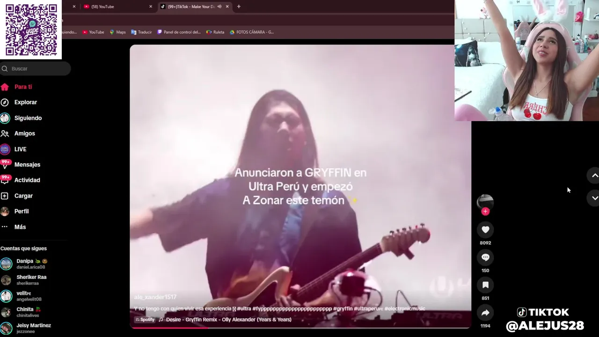Screen dimensions: 599x337
Task: Open FOTOS CÁMARA bookmark folder
Action: [x=251, y=32]
